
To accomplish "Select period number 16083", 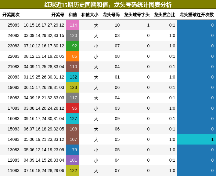I will (13, 119).
